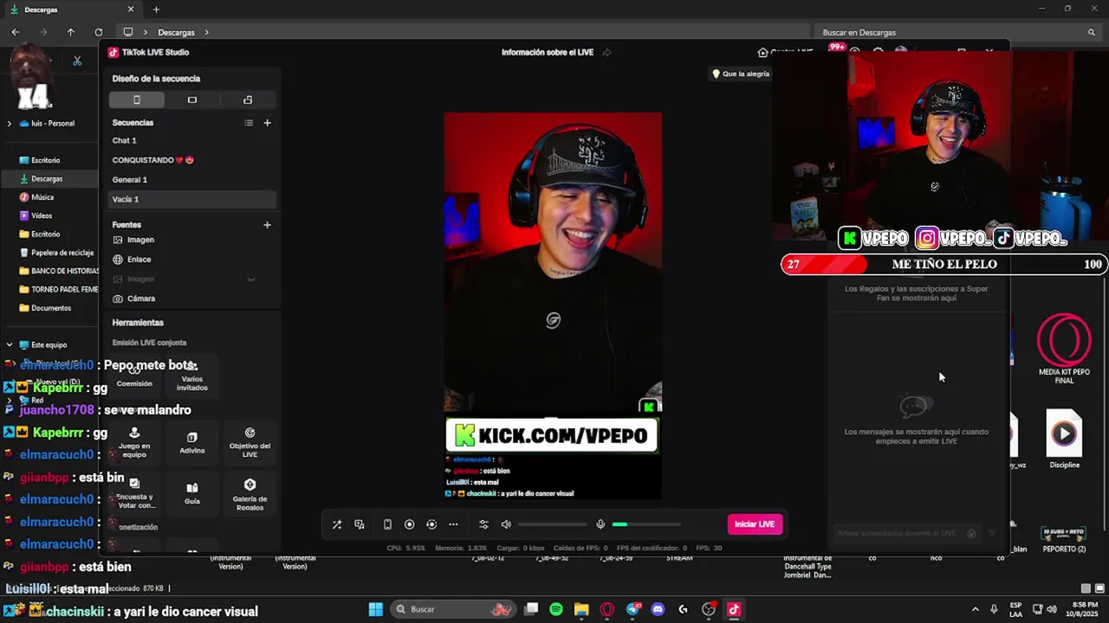Adjust the speaker volume slider

[x=552, y=524]
